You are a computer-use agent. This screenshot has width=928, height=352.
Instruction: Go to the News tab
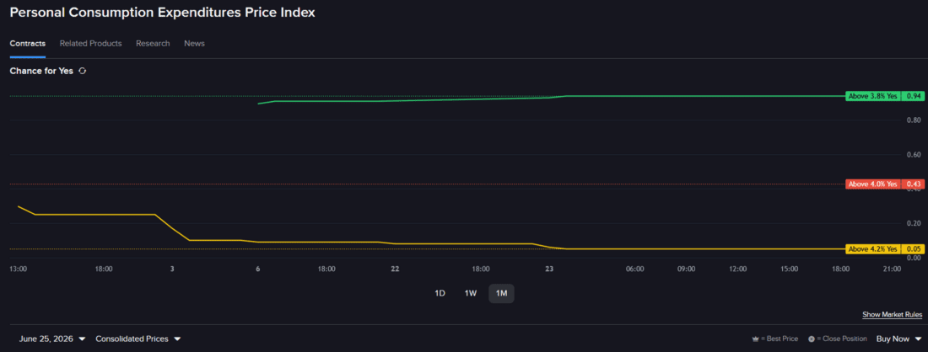(x=194, y=43)
